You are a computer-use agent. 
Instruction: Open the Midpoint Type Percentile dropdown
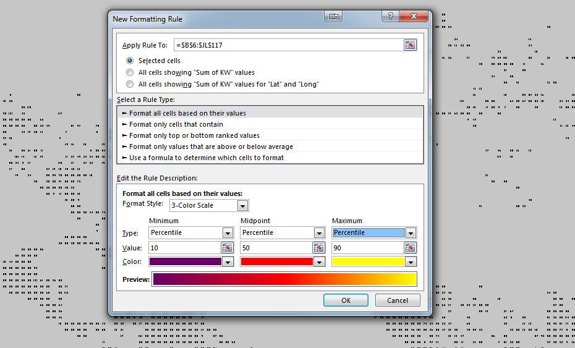(319, 233)
